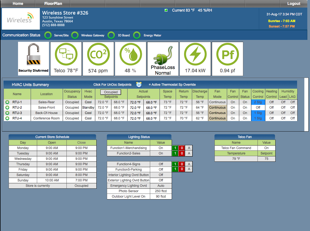Click the Server/Site communication status indicator

click(x=48, y=35)
